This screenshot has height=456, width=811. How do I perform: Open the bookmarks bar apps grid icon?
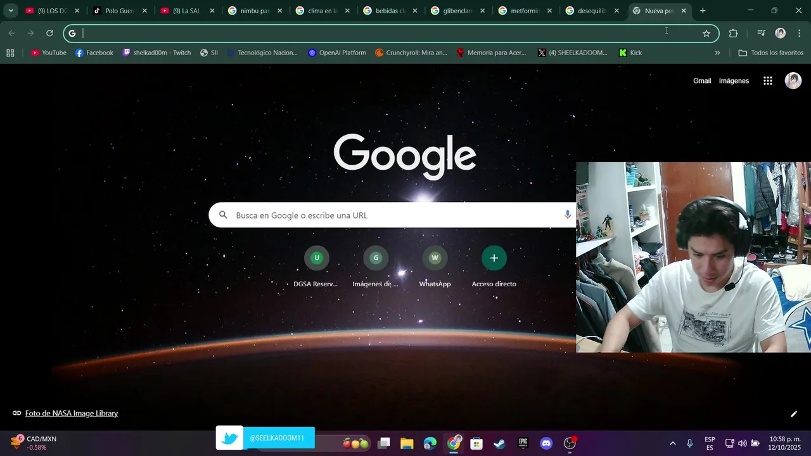click(10, 53)
